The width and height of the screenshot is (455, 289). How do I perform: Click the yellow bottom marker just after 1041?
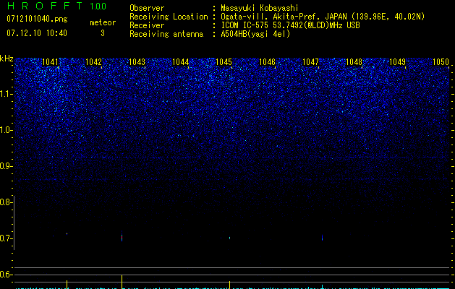(x=67, y=285)
